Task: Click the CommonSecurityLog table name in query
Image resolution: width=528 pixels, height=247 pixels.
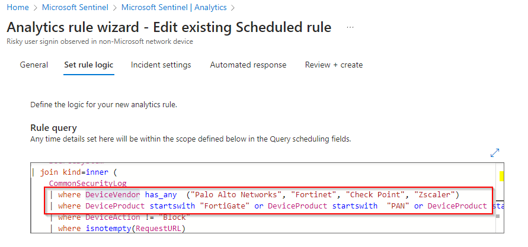Action: coord(88,184)
